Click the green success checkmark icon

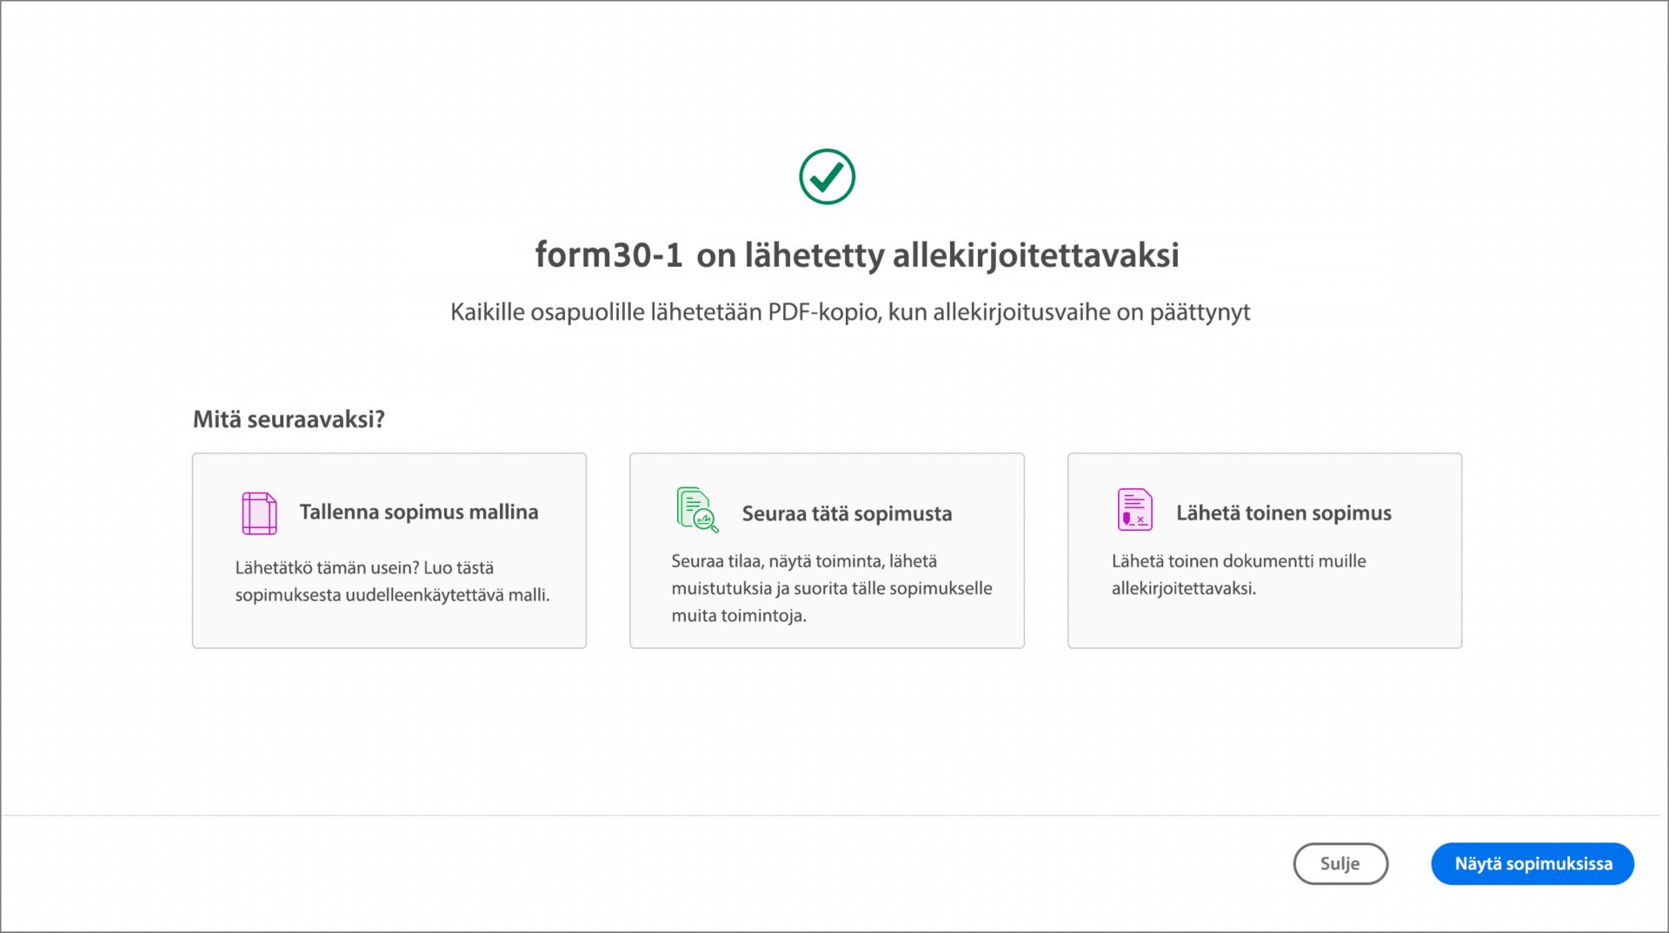828,175
